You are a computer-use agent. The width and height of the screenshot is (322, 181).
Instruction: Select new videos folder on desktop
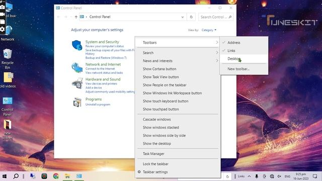click(x=8, y=130)
